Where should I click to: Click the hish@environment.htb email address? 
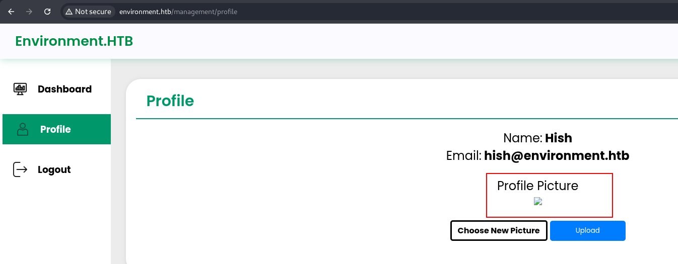tap(556, 155)
